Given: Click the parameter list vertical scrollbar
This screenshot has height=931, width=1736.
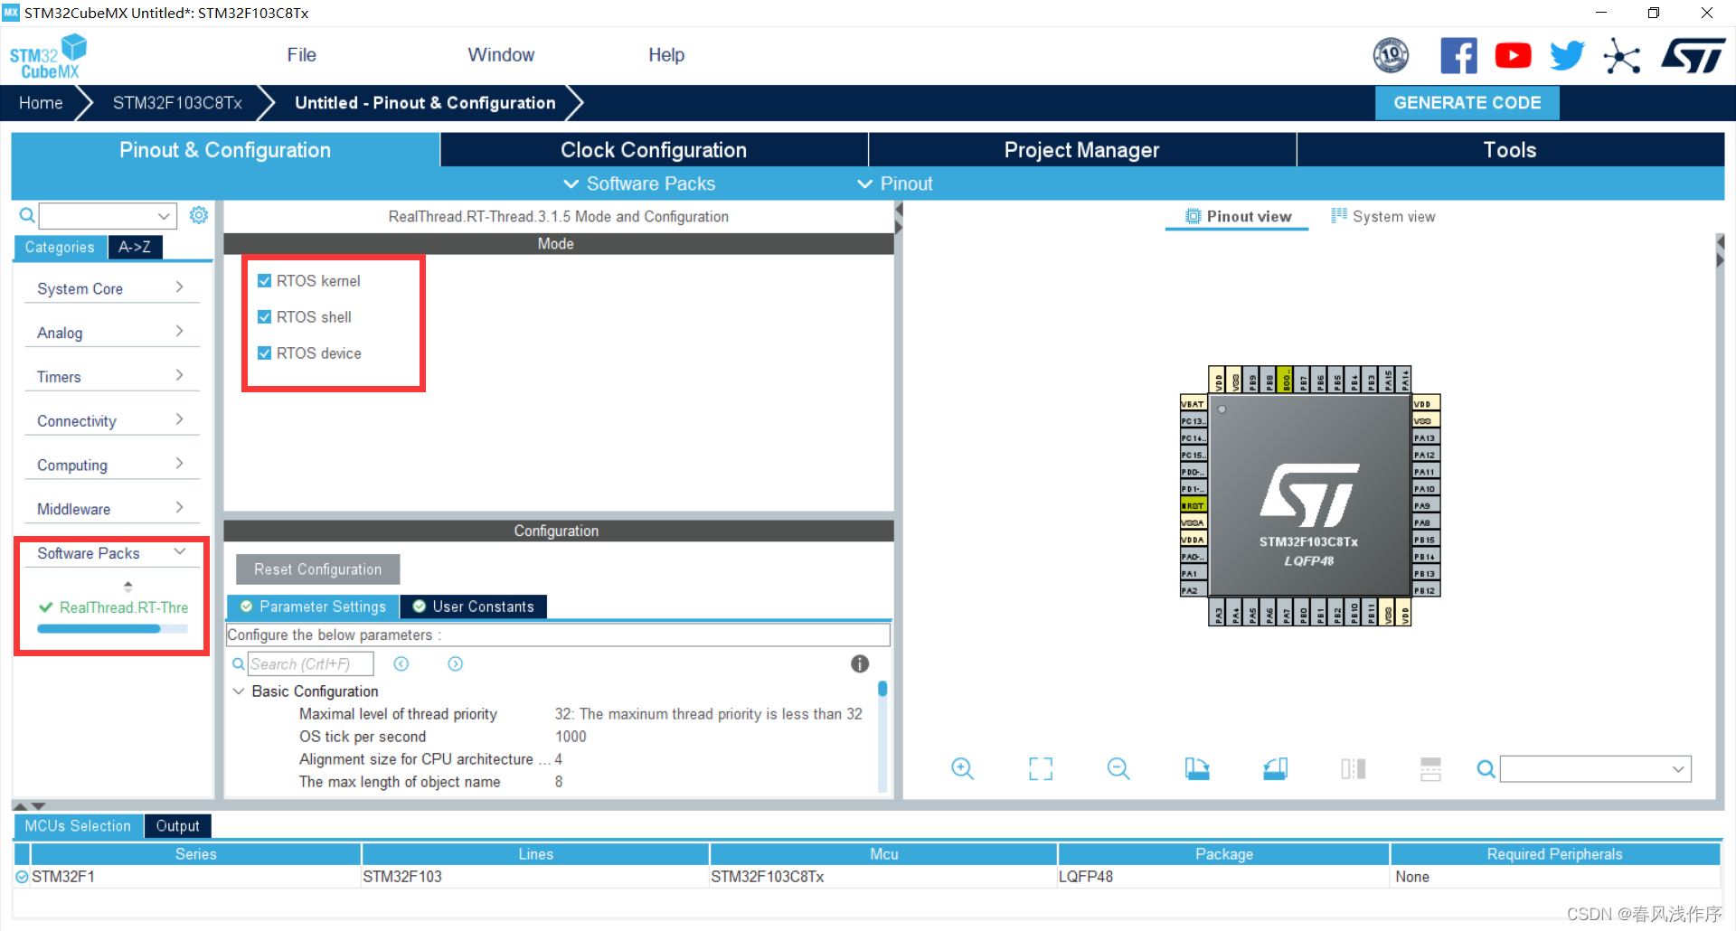Looking at the screenshot, I should (882, 689).
